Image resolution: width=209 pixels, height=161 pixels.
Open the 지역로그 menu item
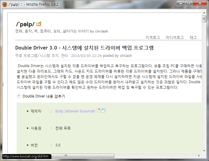click(153, 38)
